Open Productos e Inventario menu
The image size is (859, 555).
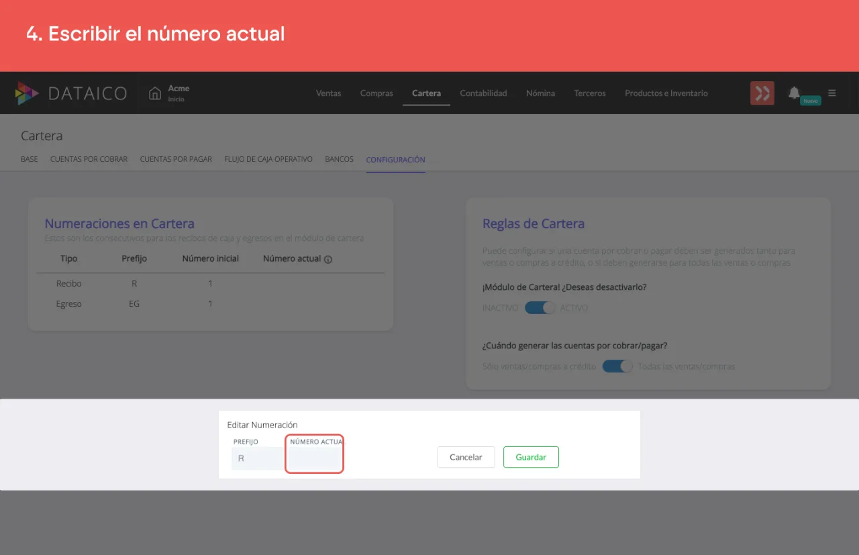pyautogui.click(x=666, y=93)
